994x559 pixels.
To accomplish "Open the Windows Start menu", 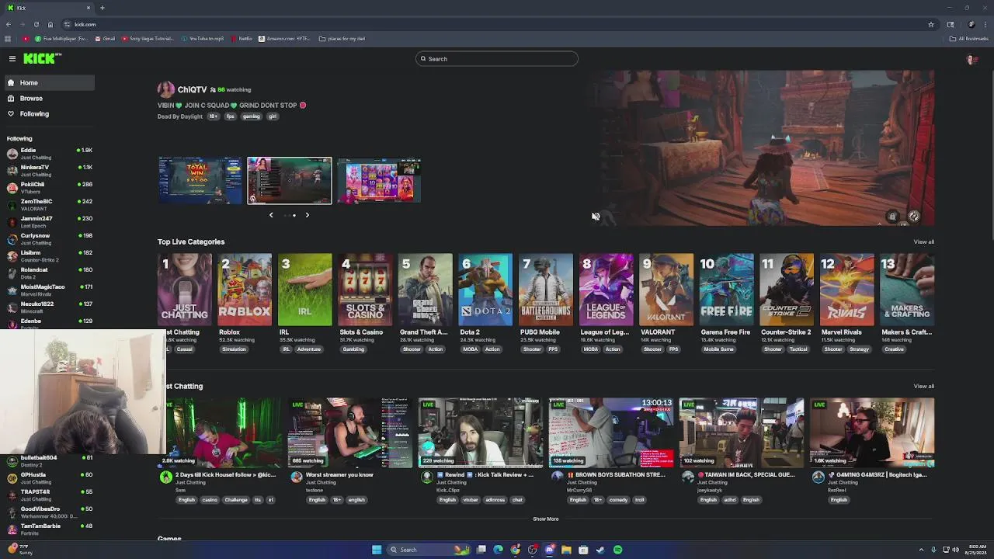I will (377, 550).
